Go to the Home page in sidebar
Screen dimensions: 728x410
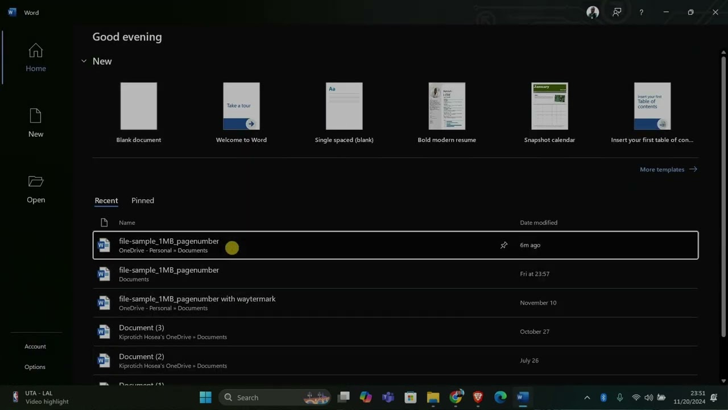[x=36, y=58]
